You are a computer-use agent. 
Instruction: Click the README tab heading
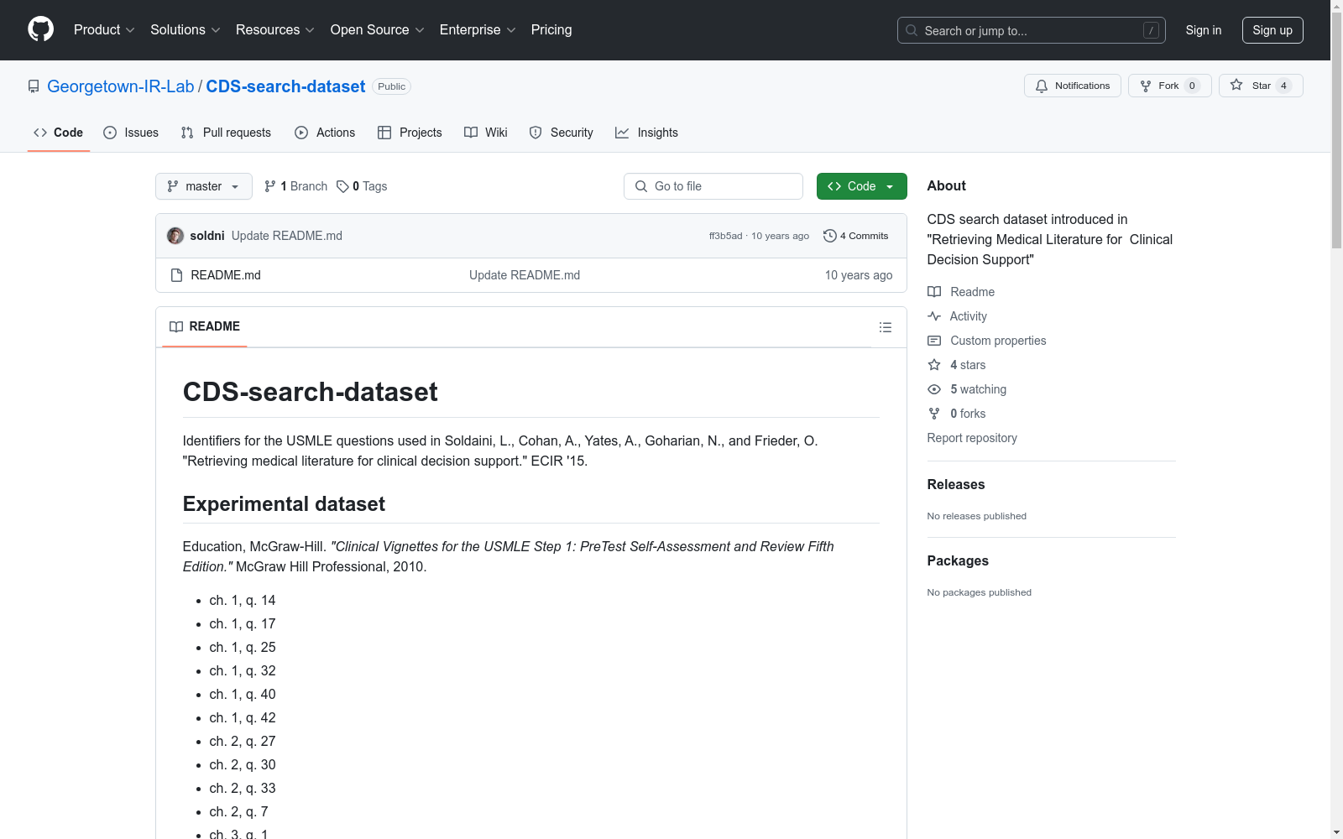click(x=205, y=326)
